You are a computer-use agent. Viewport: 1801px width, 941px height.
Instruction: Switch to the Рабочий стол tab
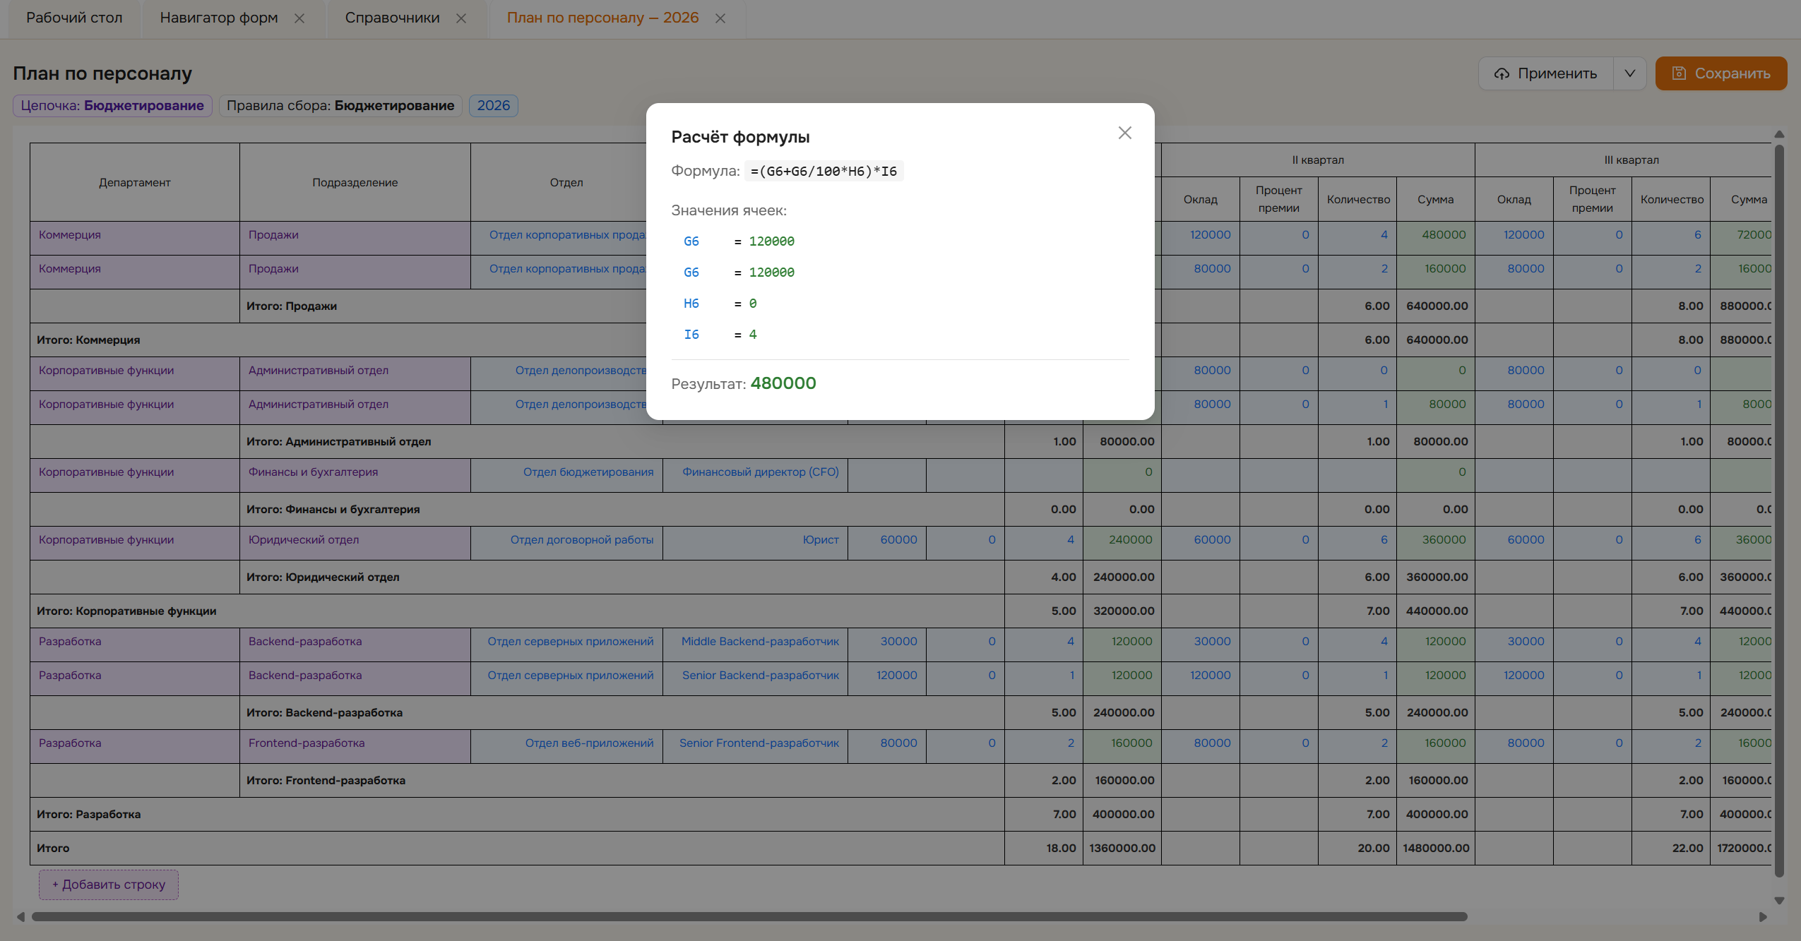(74, 18)
